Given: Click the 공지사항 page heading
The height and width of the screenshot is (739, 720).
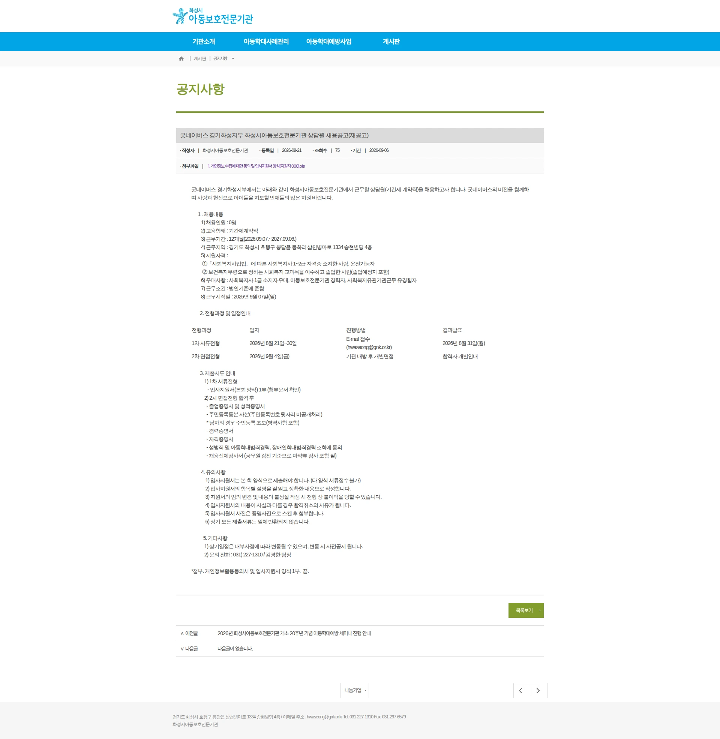Looking at the screenshot, I should click(x=200, y=89).
